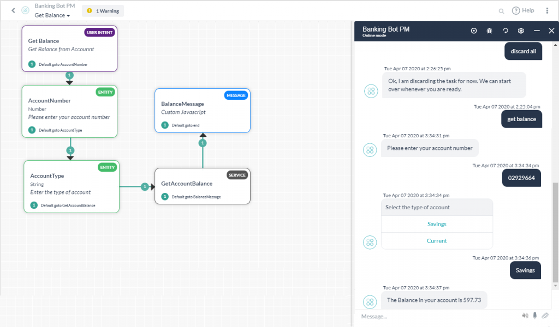
Task: Open the chat window settings gear
Action: pos(520,31)
